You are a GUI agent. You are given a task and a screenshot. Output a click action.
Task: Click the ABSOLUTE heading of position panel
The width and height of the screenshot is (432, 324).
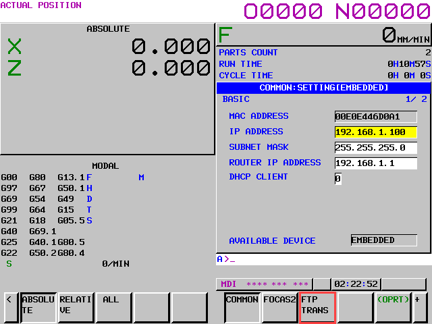click(108, 29)
